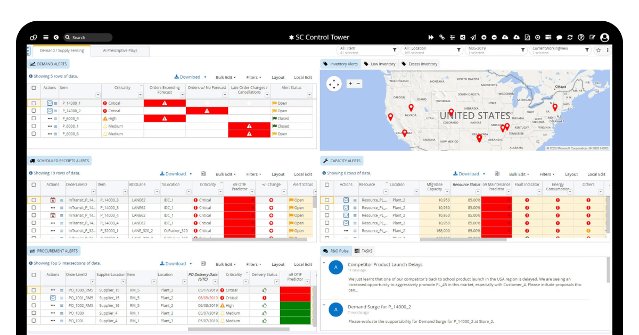Open the All : Item filter dropdown
Image resolution: width=639 pixels, height=335 pixels.
369,50
